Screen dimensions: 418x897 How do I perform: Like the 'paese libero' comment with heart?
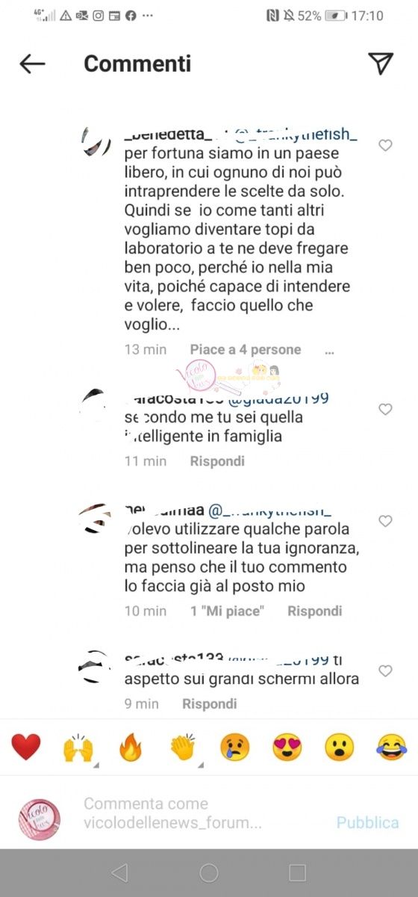tap(385, 146)
